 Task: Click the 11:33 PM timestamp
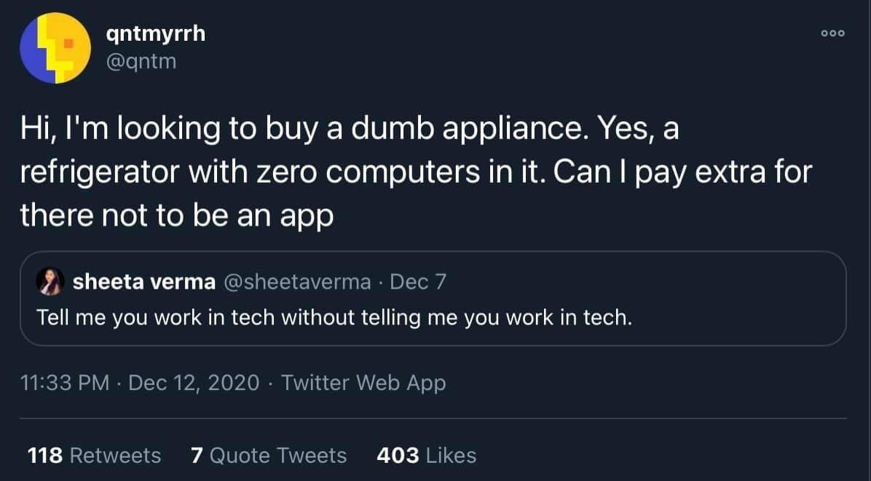tap(64, 383)
